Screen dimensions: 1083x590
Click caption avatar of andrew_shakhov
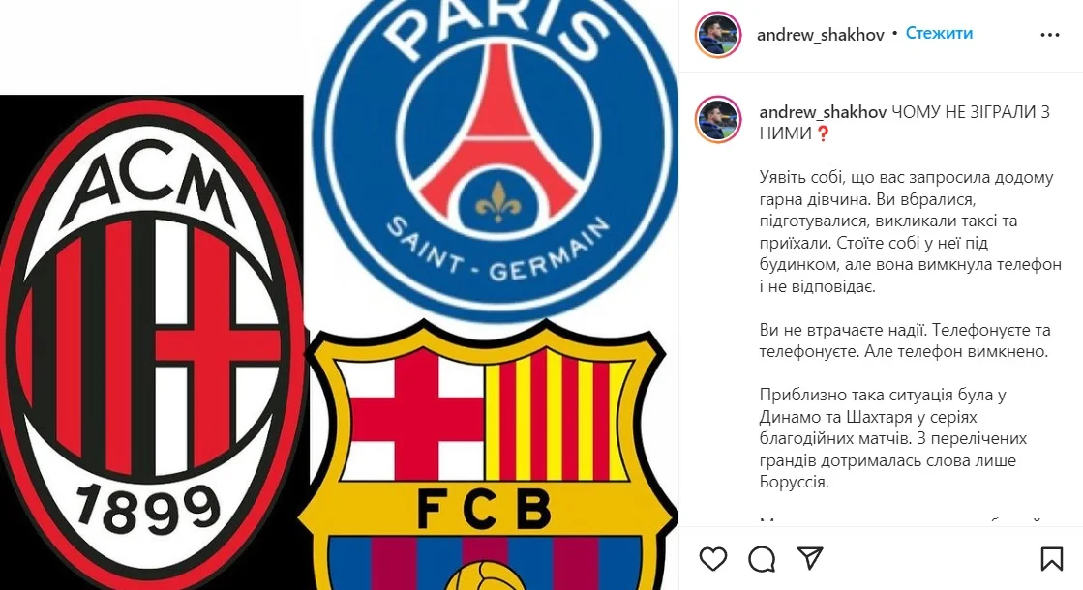[717, 119]
